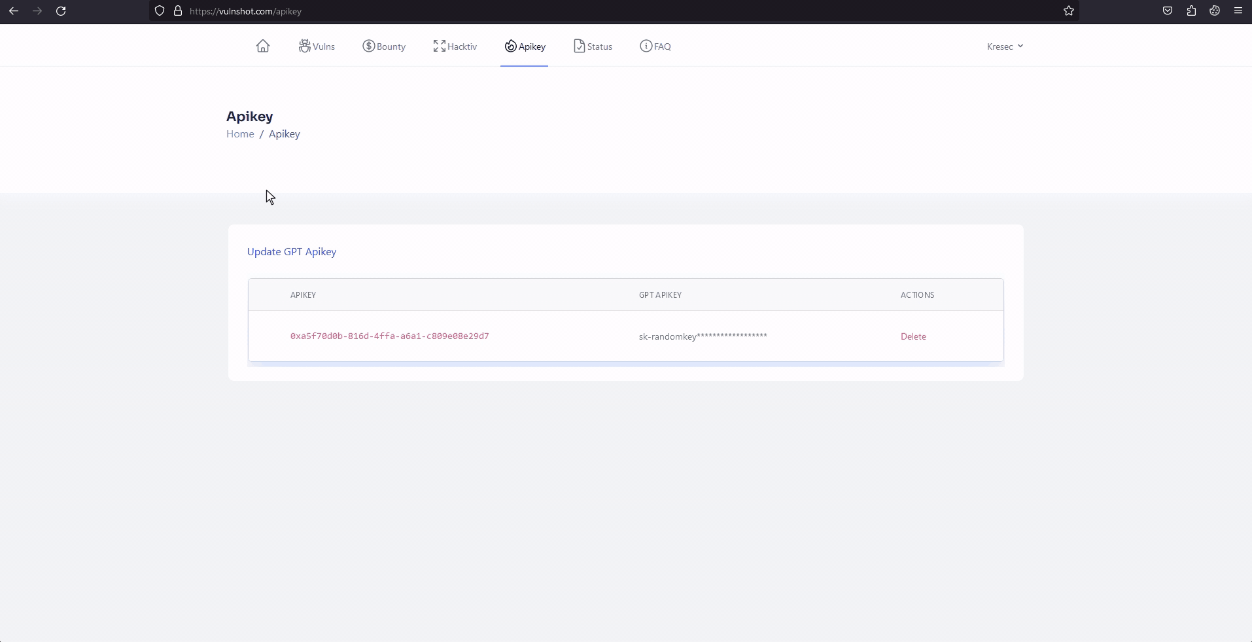View site security padlock information
This screenshot has height=642, width=1252.
click(177, 11)
